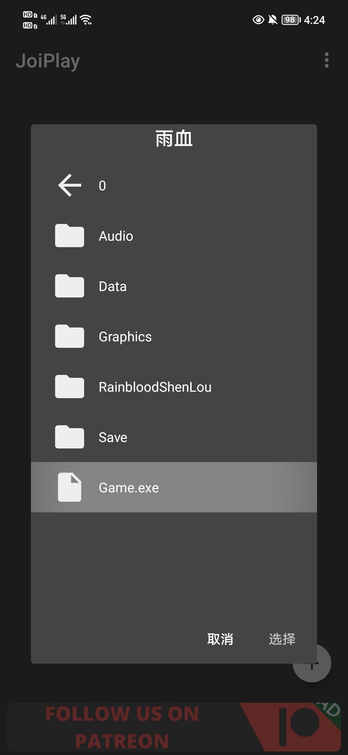Open the RainbloodShenLou folder label
This screenshot has width=348, height=755.
(155, 387)
